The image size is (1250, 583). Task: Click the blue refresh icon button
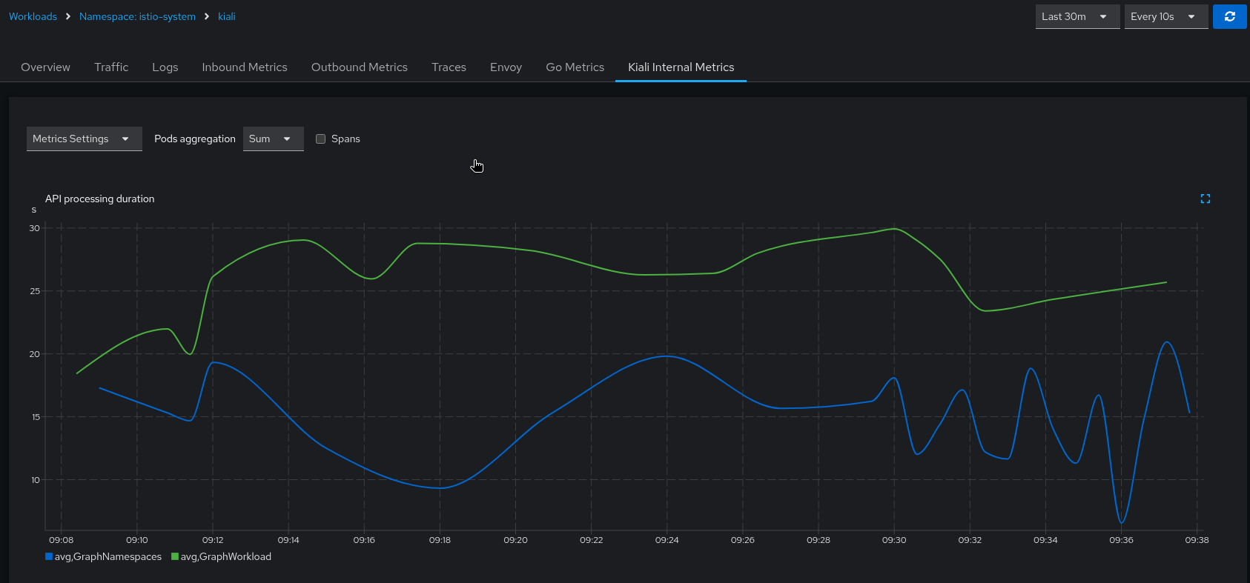1229,16
